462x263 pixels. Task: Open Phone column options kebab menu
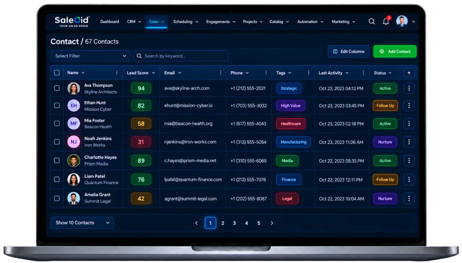(x=266, y=73)
